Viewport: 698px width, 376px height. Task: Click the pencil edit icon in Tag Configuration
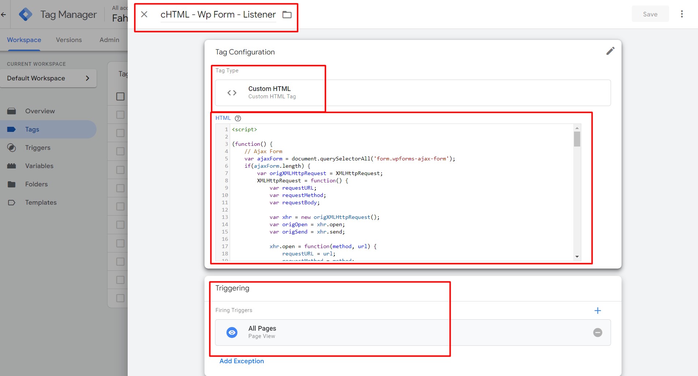click(610, 51)
